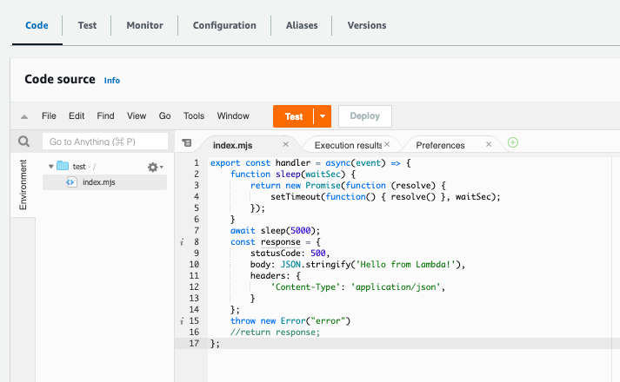Open the Window menu
Viewport: 620px width, 382px height.
(233, 116)
